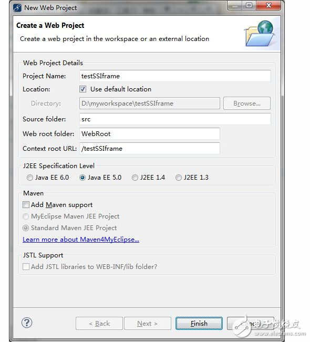
Task: Minimize the New Web Project window
Action: pyautogui.click(x=235, y=5)
